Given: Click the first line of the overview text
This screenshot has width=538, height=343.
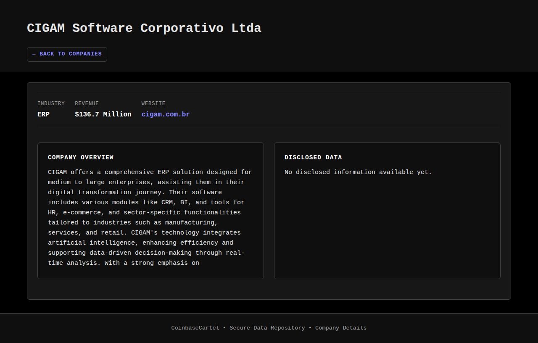Looking at the screenshot, I should [150, 172].
